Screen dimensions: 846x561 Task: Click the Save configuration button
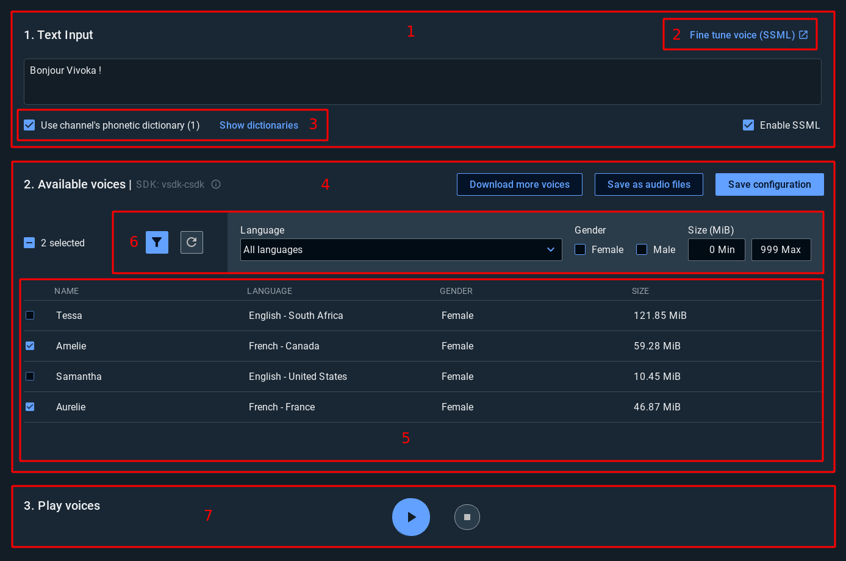tap(769, 184)
